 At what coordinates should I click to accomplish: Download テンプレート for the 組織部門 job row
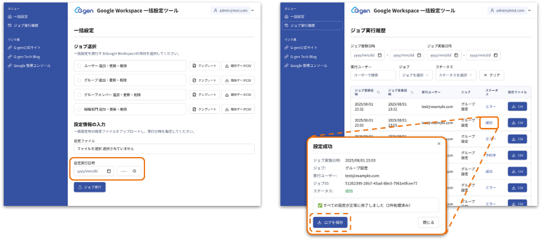coord(204,109)
